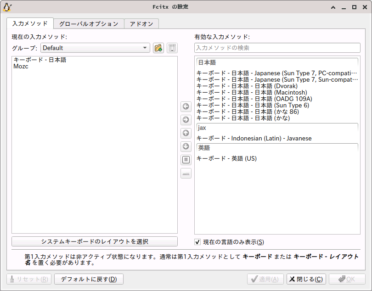This screenshot has width=372, height=291.
Task: Open the アドオン tab
Action: tap(141, 24)
